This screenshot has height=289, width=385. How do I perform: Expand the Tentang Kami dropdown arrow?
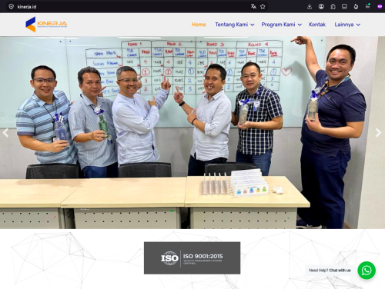pos(253,25)
